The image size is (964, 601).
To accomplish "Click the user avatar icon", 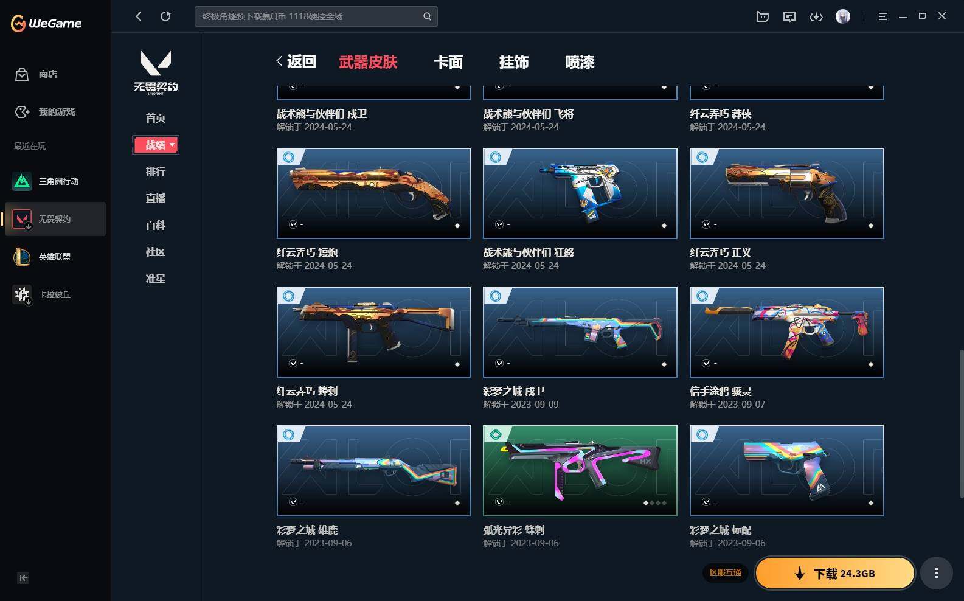I will coord(843,16).
